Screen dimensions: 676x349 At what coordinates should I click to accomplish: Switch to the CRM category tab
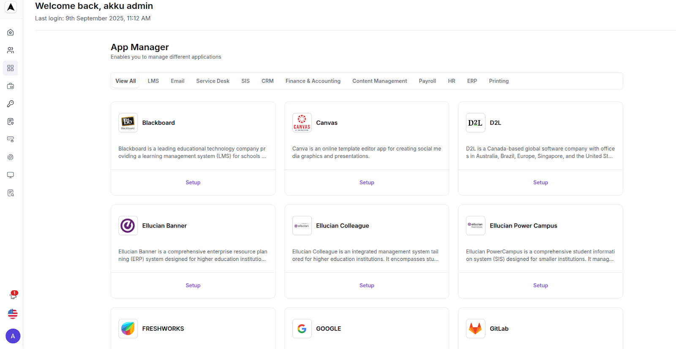pyautogui.click(x=267, y=81)
